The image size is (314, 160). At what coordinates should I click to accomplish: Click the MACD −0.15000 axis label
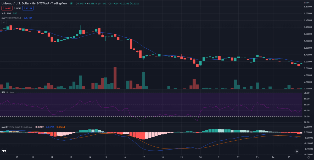309,149
